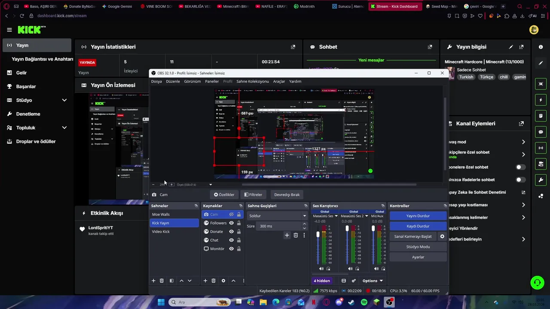Image resolution: width=550 pixels, height=309 pixels.
Task: Toggle monitoring headphone icon for Masaüstü Ses
Action: coord(329,269)
